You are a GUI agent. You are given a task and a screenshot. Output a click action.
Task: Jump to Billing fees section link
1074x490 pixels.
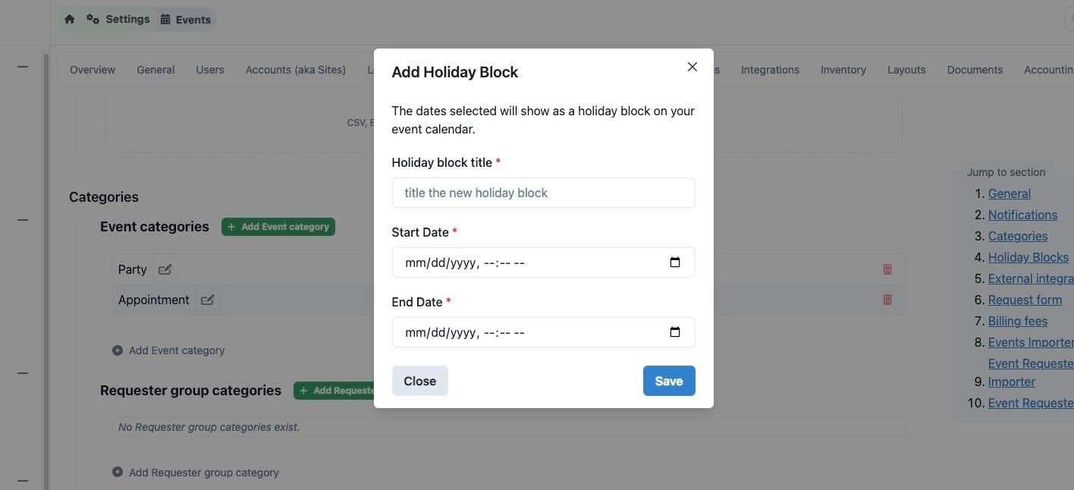[x=1017, y=321]
